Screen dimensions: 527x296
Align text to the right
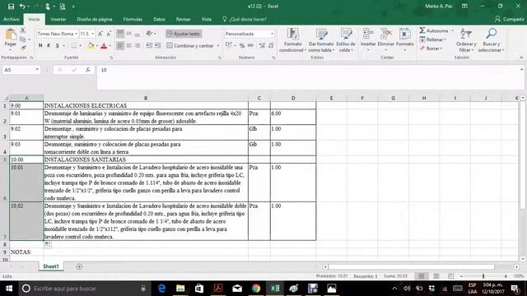(x=138, y=45)
